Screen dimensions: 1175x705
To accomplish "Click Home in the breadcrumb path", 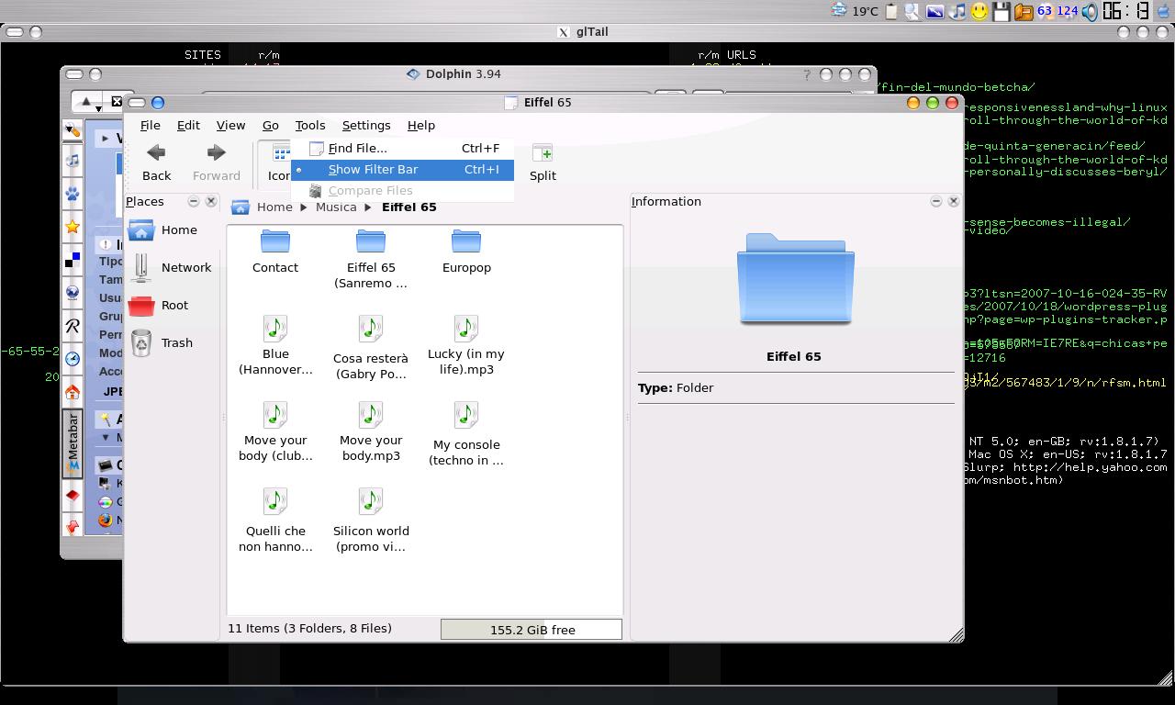I will 274,207.
